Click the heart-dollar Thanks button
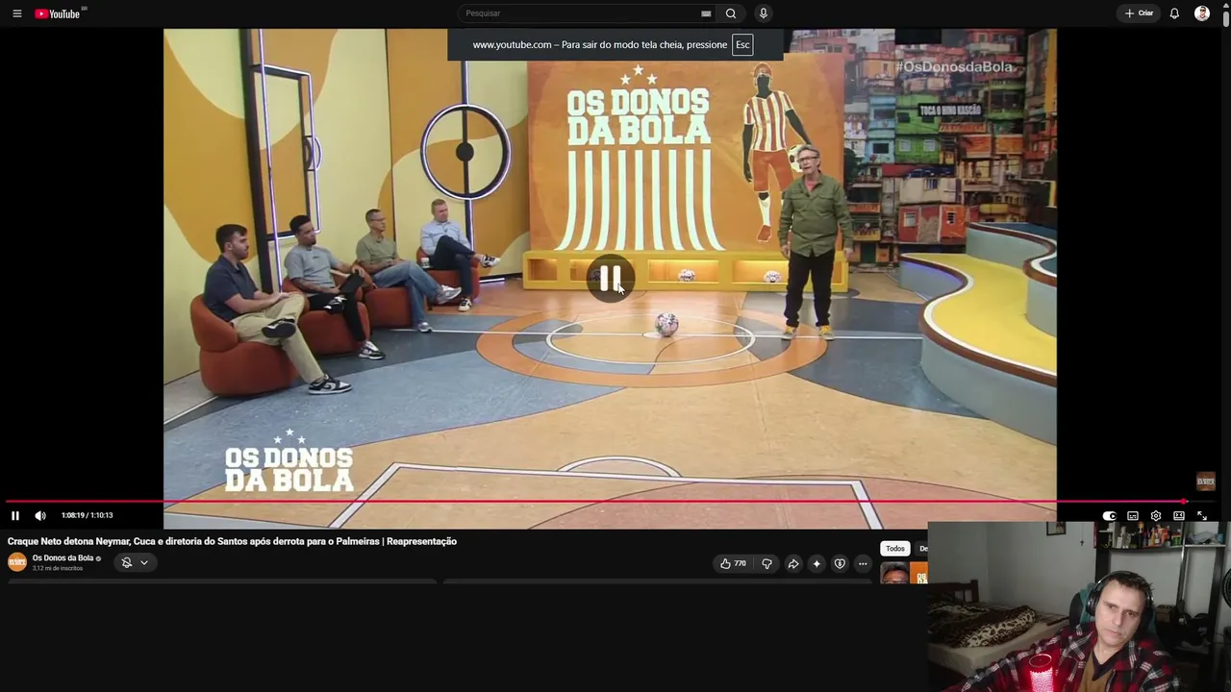The height and width of the screenshot is (692, 1231). coord(840,564)
